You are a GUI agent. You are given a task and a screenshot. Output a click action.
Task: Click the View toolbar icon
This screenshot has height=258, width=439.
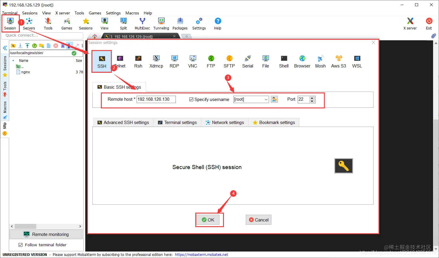(x=104, y=24)
